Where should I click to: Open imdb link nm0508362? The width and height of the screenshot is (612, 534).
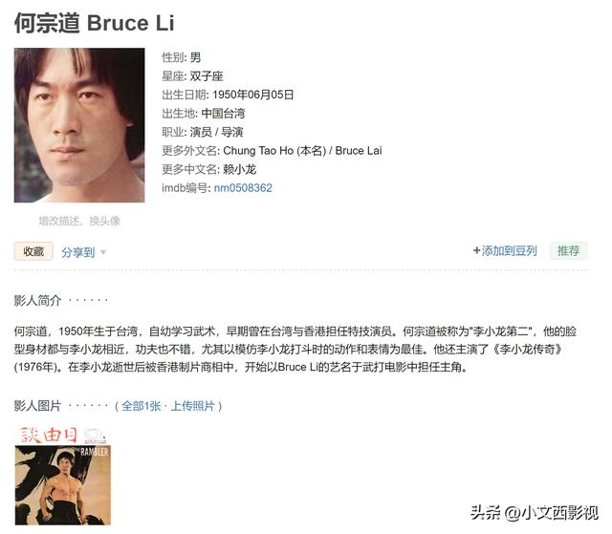(243, 188)
